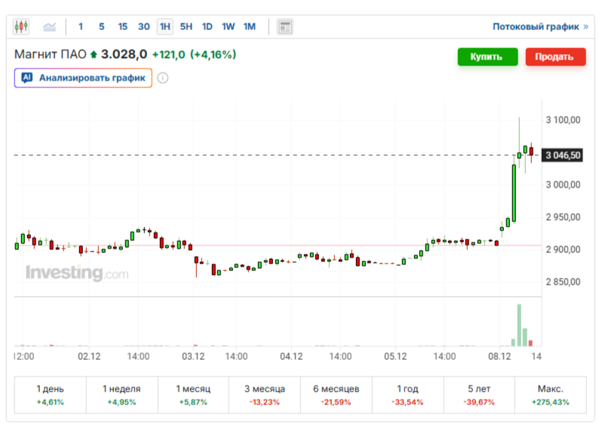Click the info icon beside AI analysis
602x430 pixels.
(163, 78)
